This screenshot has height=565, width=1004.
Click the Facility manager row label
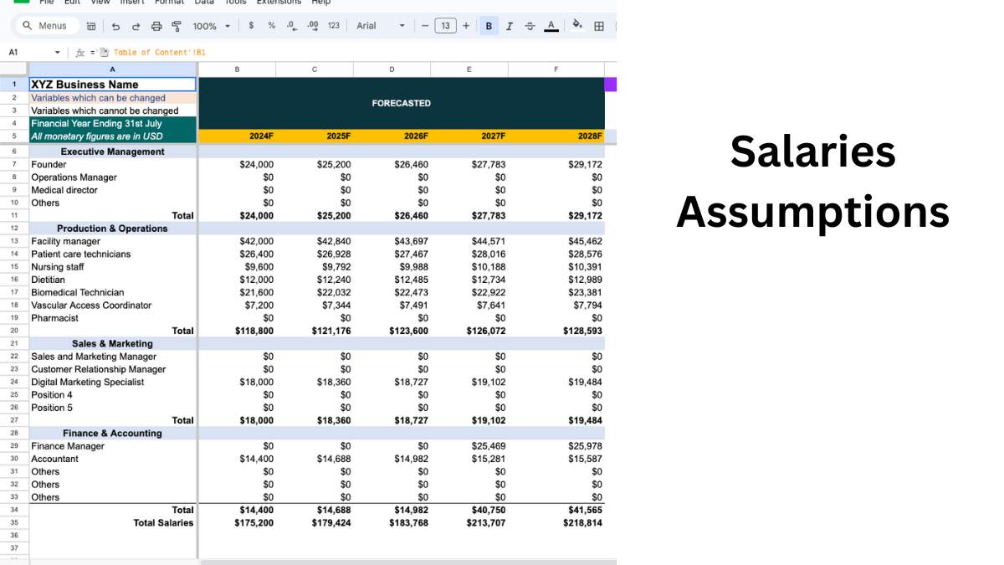[x=65, y=241]
